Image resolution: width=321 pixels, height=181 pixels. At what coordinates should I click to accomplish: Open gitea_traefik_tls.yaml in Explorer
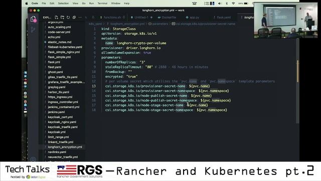(x=62, y=77)
